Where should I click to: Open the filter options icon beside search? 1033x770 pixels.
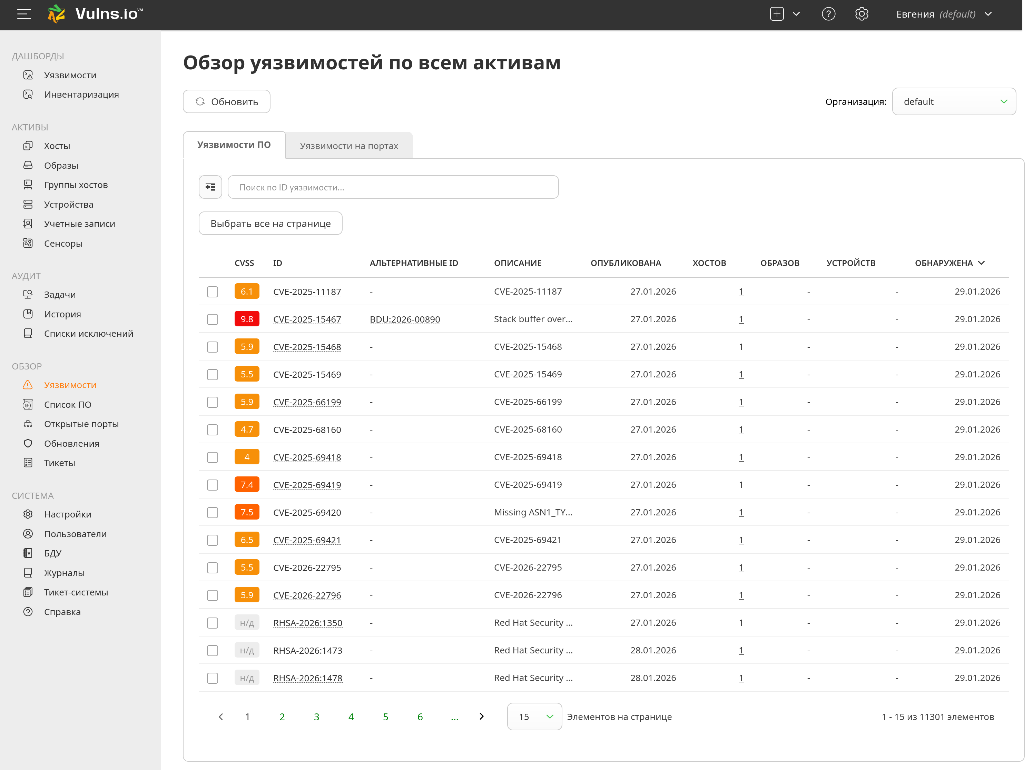click(210, 187)
